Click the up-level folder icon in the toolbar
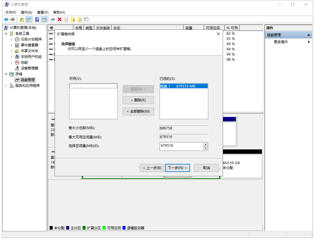The image size is (315, 240). [21, 19]
